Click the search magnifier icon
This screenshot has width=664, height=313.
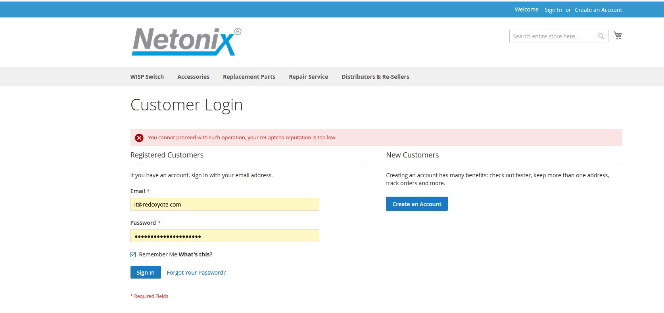tap(601, 36)
